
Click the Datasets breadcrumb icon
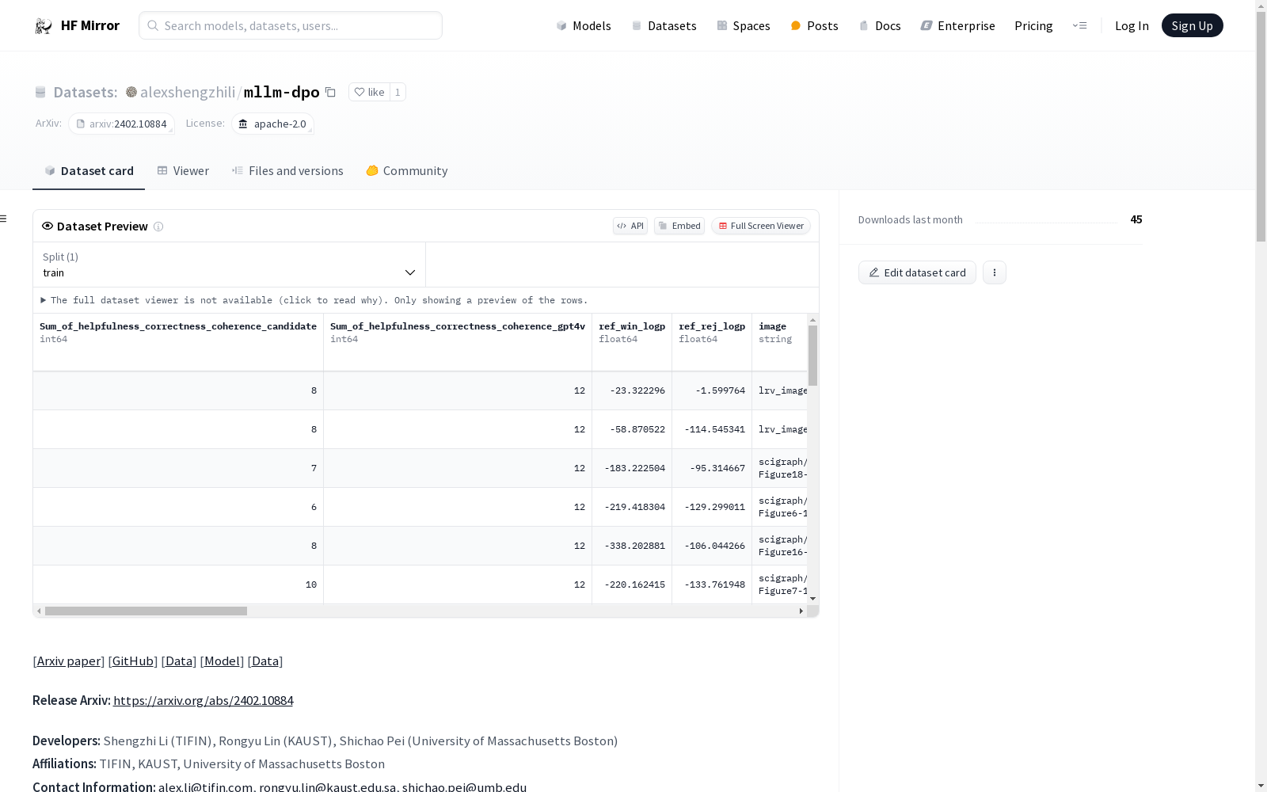click(40, 93)
